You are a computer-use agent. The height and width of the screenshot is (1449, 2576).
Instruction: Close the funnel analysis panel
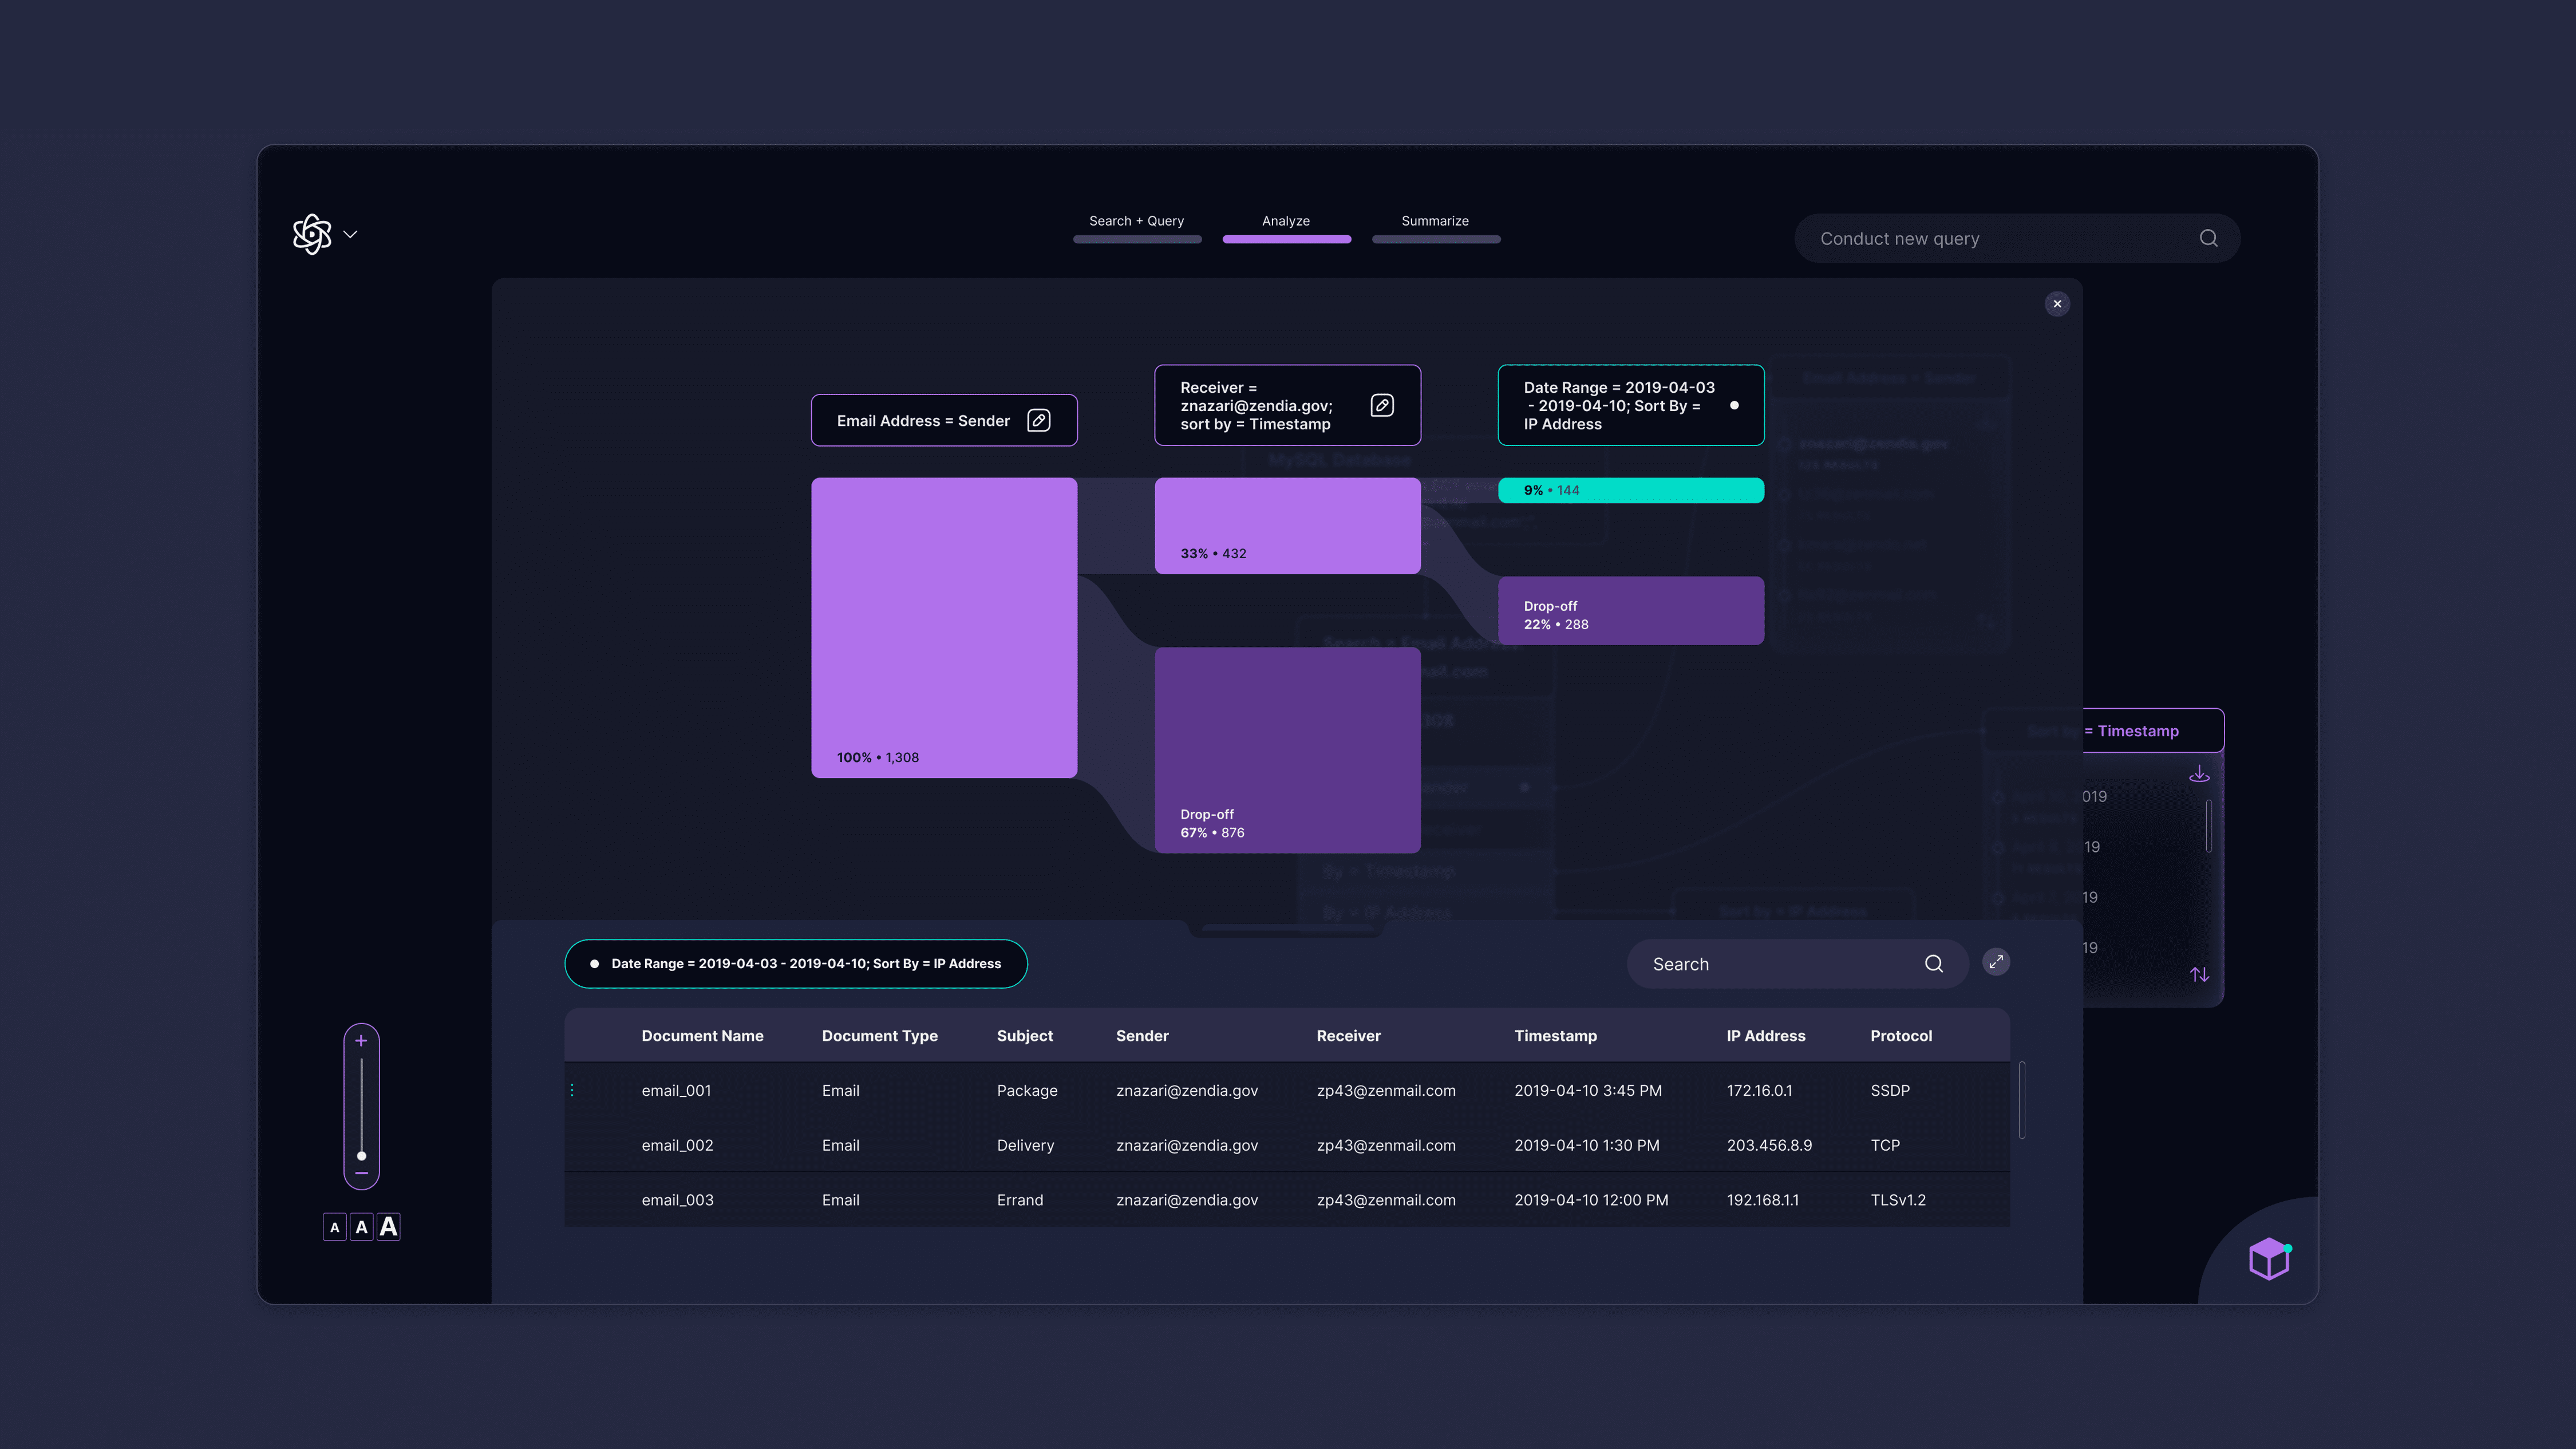pos(2057,304)
